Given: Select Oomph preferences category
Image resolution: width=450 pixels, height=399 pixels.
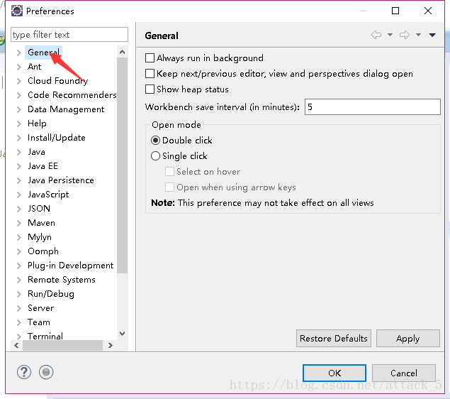Looking at the screenshot, I should [x=43, y=251].
